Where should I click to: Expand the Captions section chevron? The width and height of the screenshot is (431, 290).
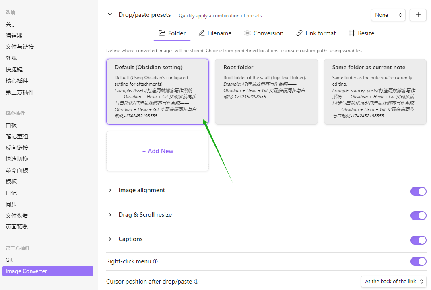[x=110, y=239]
